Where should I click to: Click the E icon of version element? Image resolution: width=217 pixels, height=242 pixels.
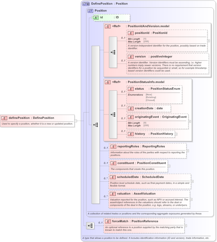131,57
